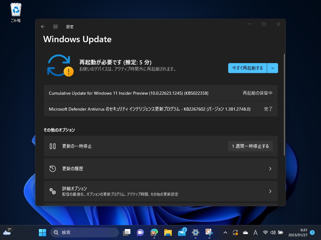The width and height of the screenshot is (321, 240).
Task: Click the volume speaker icon in tray
Action: pyautogui.click(x=272, y=232)
